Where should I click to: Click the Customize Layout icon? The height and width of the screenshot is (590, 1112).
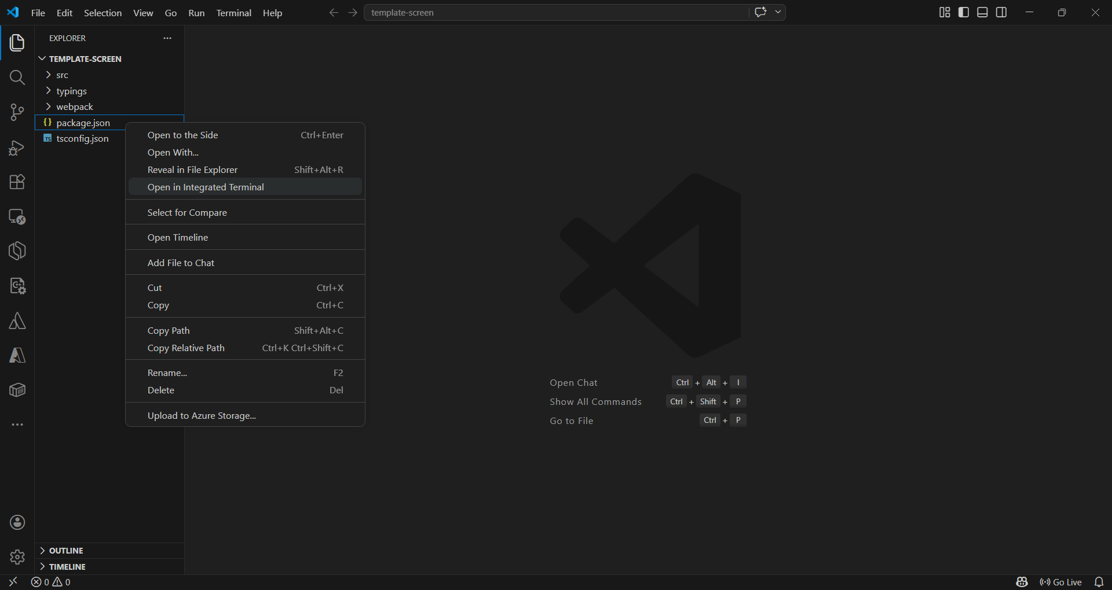click(945, 12)
